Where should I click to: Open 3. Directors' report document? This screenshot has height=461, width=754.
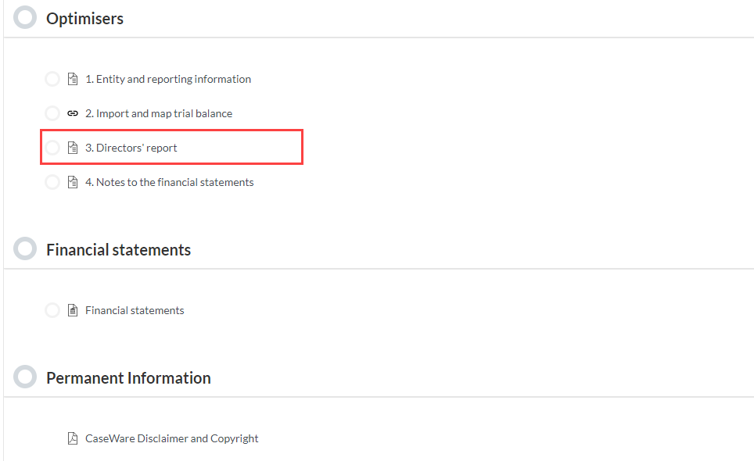[x=131, y=148]
